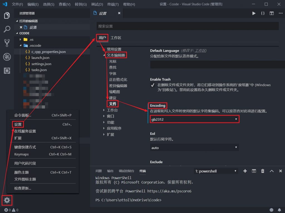
Task: Kill terminal with trash icon
Action: point(263,171)
